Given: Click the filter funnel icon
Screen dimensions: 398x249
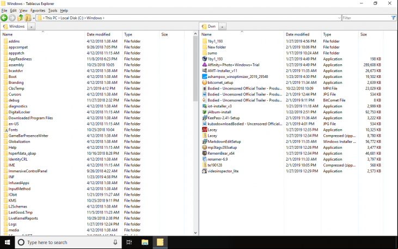Looking at the screenshot, I should coord(393,18).
